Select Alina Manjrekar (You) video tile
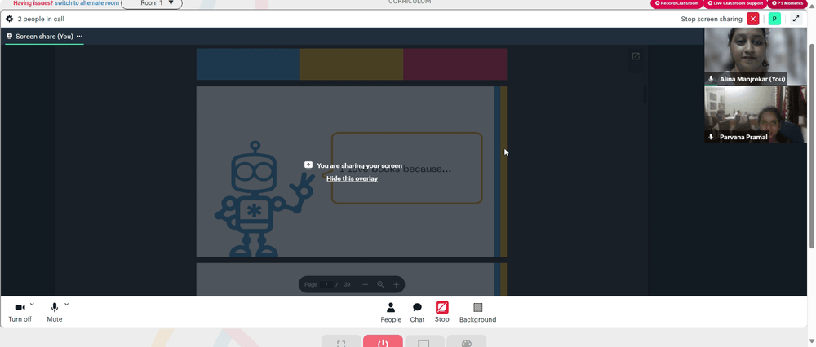 [x=756, y=56]
